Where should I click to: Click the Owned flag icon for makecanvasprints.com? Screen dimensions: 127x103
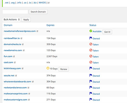[x=91, y=93]
